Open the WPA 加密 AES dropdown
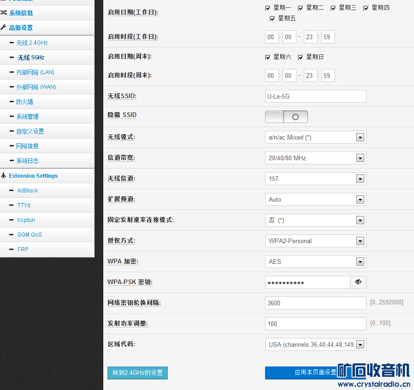 [315, 262]
